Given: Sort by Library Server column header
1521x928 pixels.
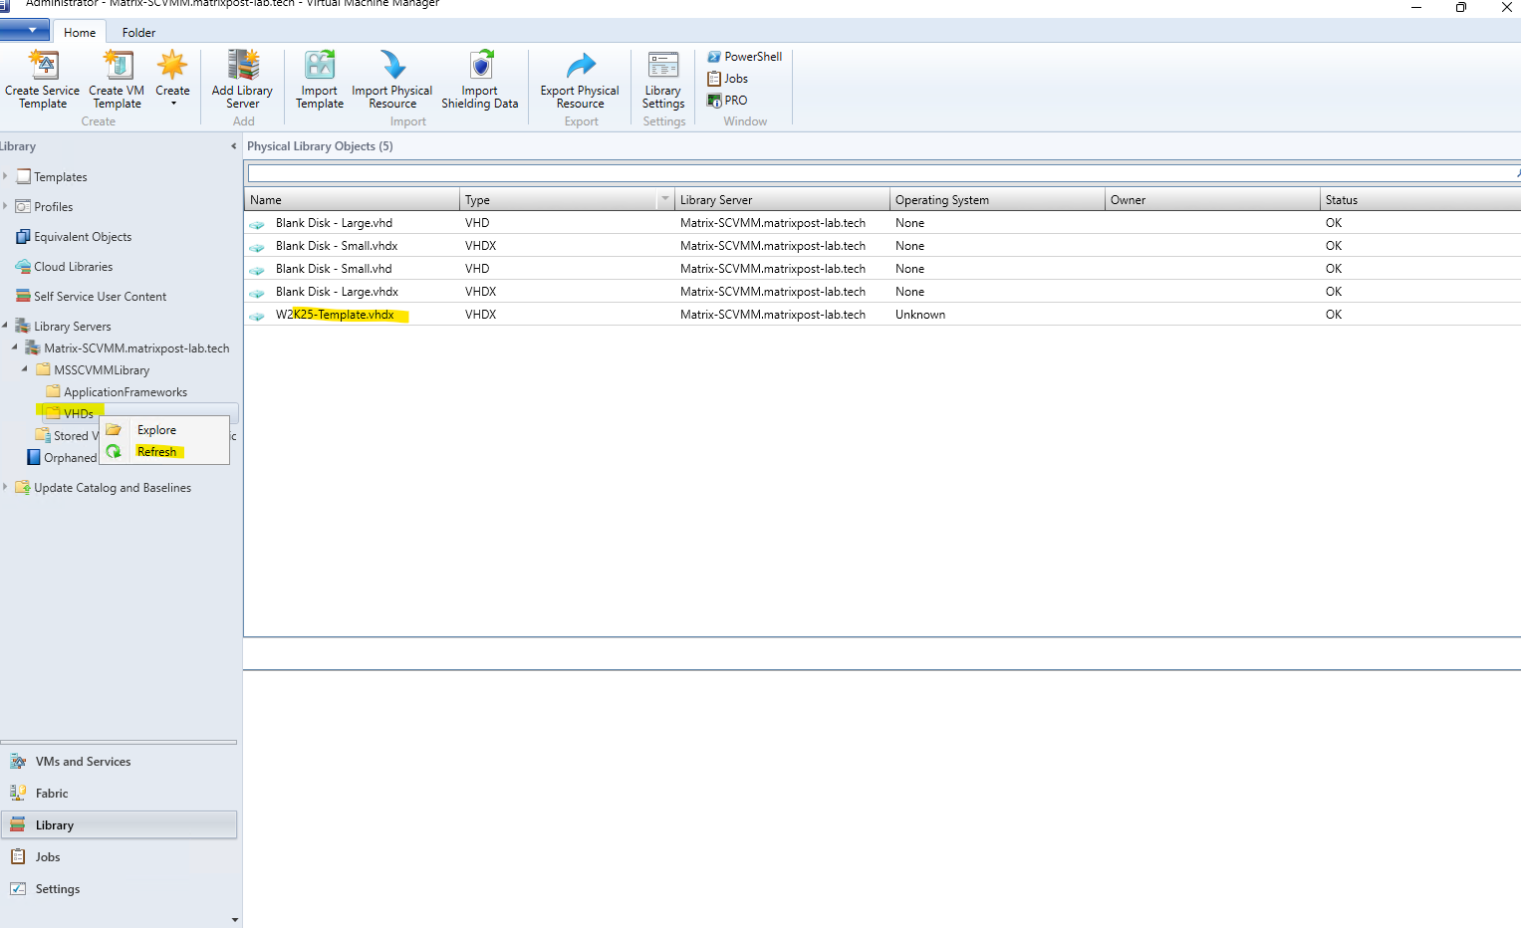Looking at the screenshot, I should [x=782, y=200].
